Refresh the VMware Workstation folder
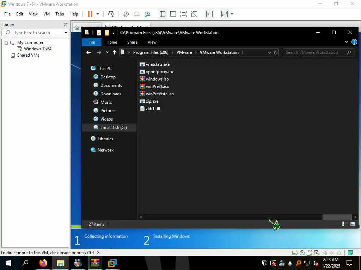Viewport: 361px width, 270px height. [x=276, y=53]
